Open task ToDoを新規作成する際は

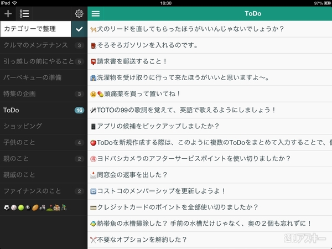coord(210,143)
